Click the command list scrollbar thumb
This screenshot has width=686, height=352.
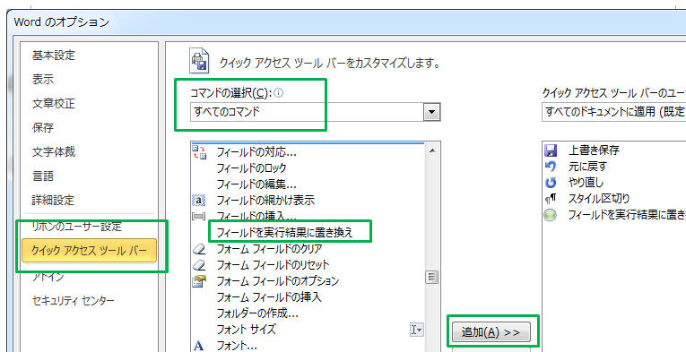click(432, 278)
